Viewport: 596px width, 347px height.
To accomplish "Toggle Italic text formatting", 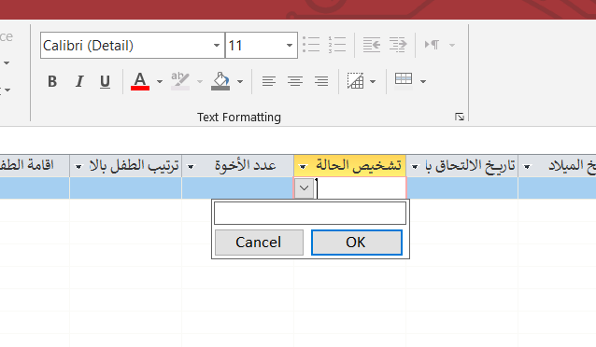I will 79,81.
